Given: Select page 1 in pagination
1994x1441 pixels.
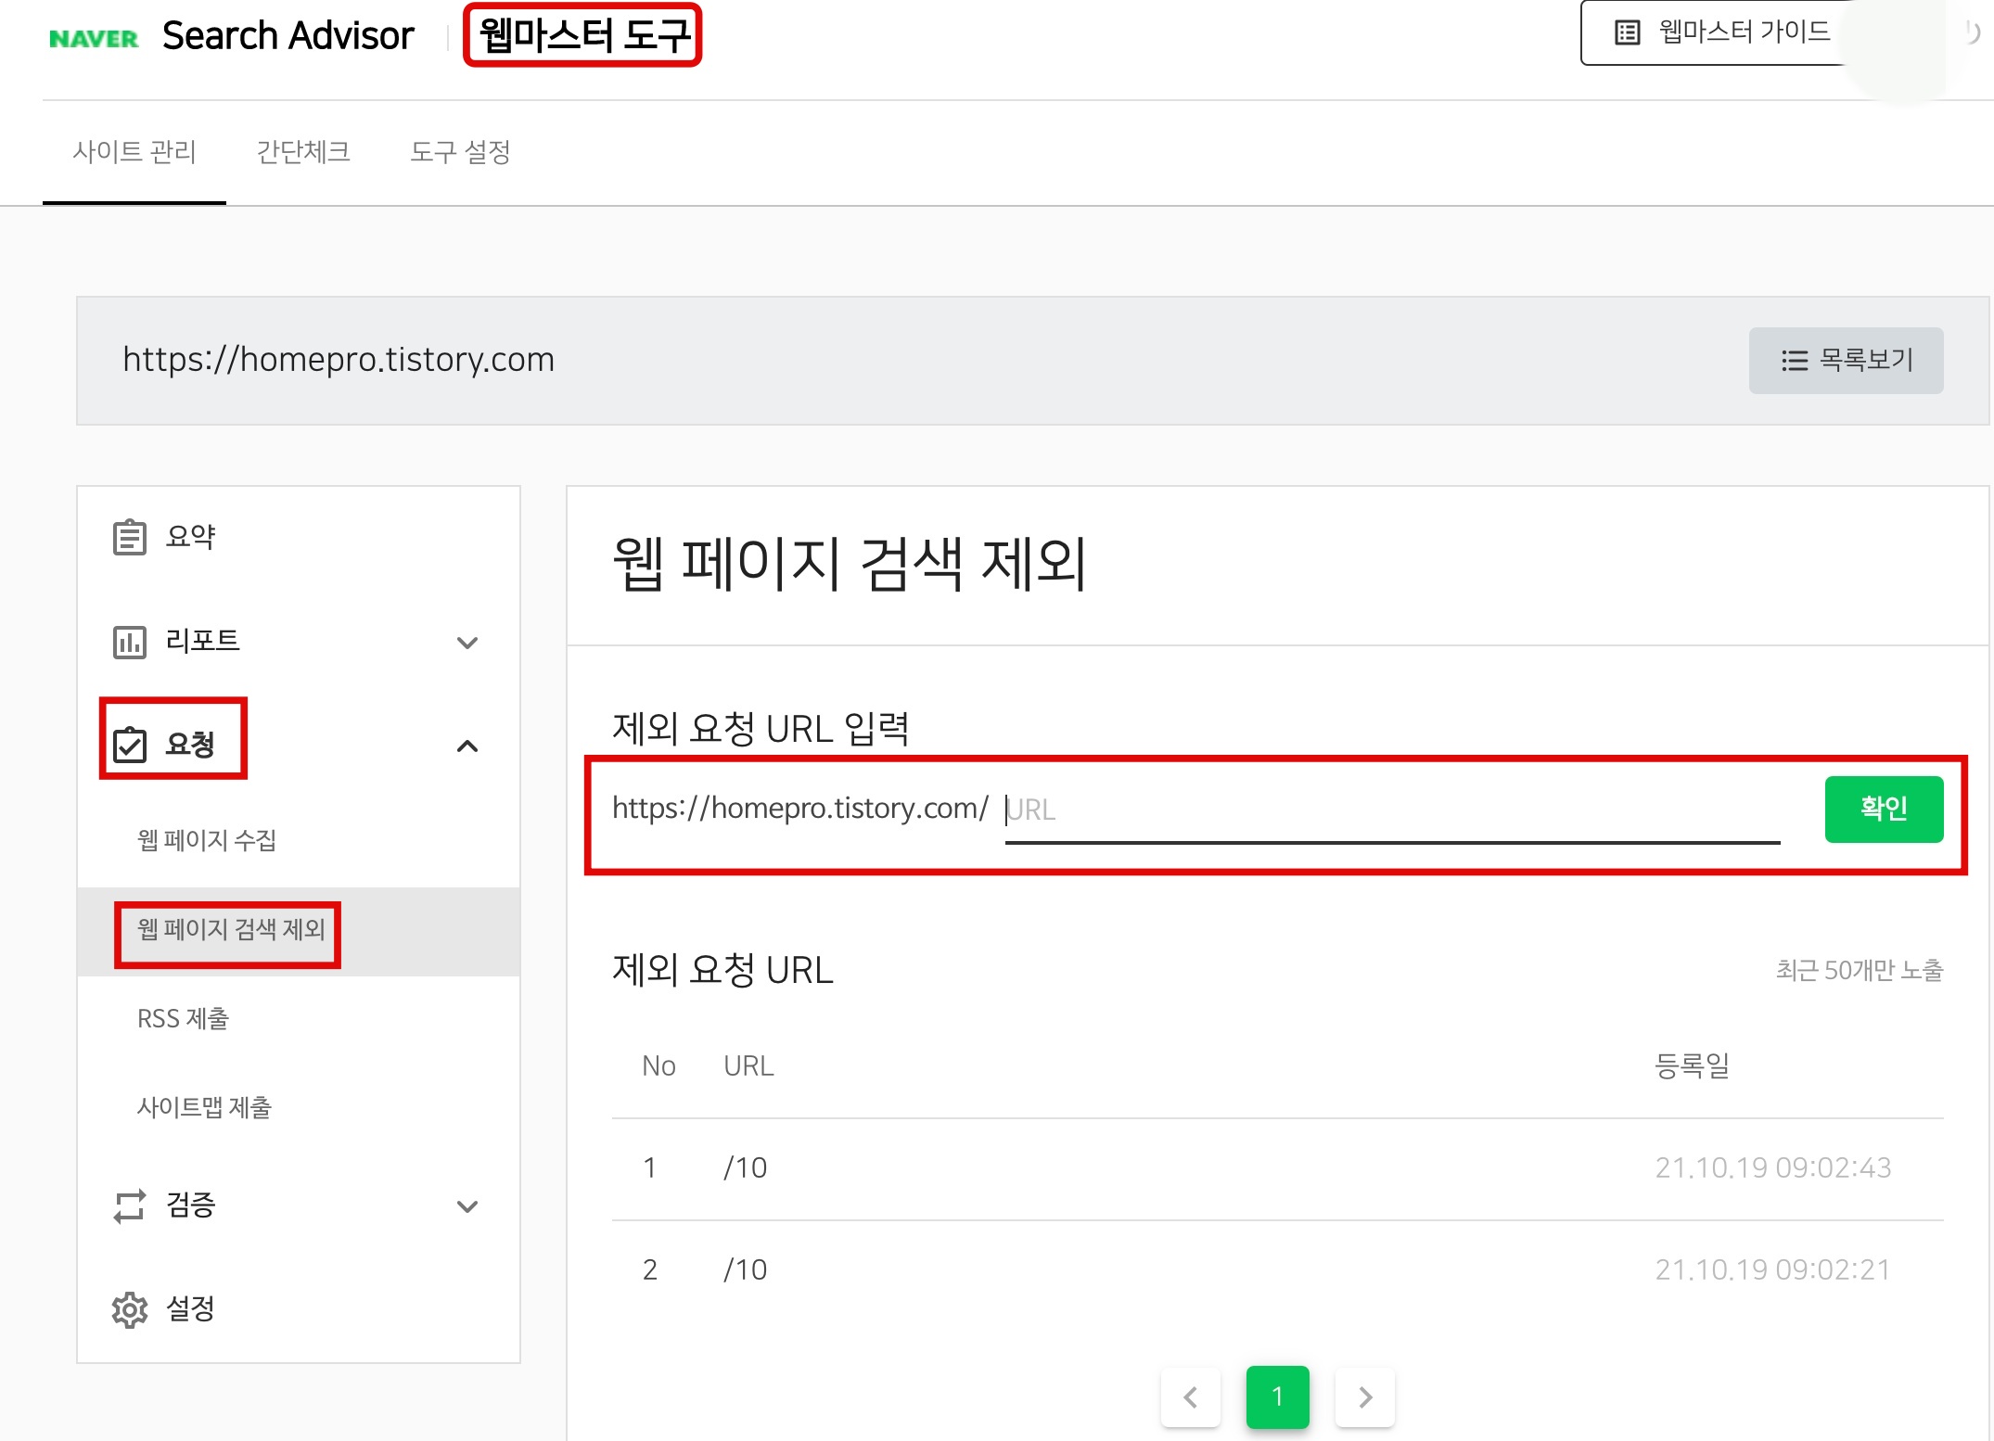Looking at the screenshot, I should pos(1277,1396).
